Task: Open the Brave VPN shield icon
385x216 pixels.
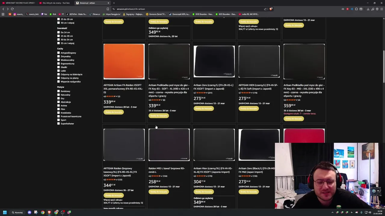Action: point(377,9)
